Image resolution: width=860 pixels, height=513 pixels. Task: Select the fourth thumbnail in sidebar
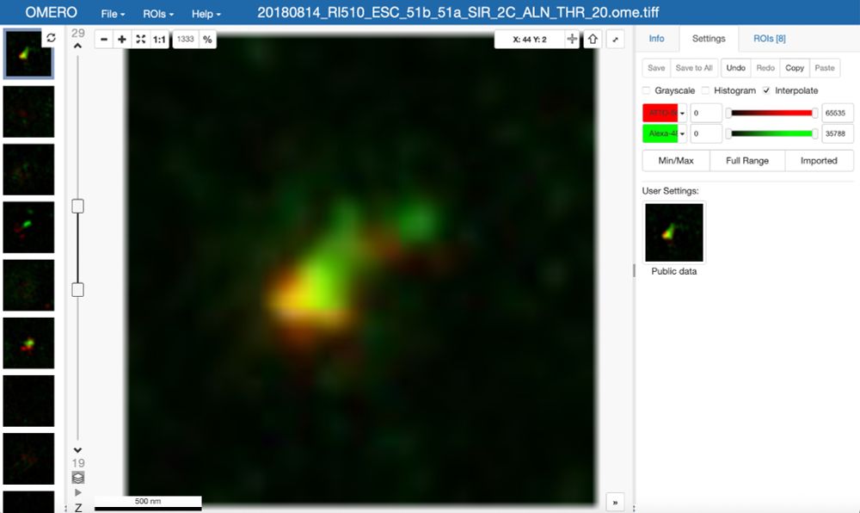[28, 227]
